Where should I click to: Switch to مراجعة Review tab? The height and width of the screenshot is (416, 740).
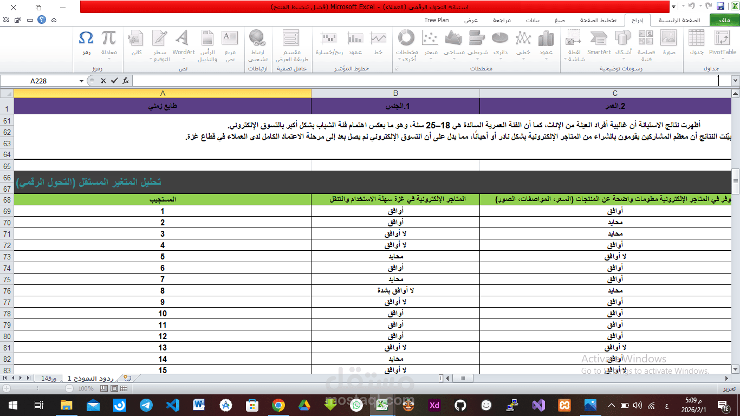coord(501,20)
